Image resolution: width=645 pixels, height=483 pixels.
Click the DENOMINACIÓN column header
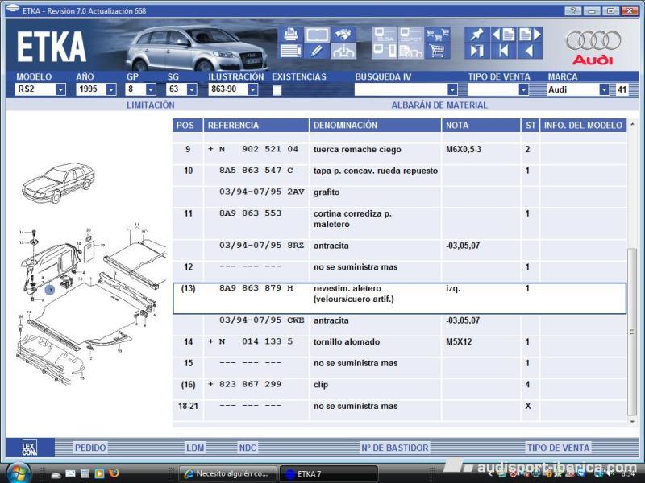tap(375, 126)
